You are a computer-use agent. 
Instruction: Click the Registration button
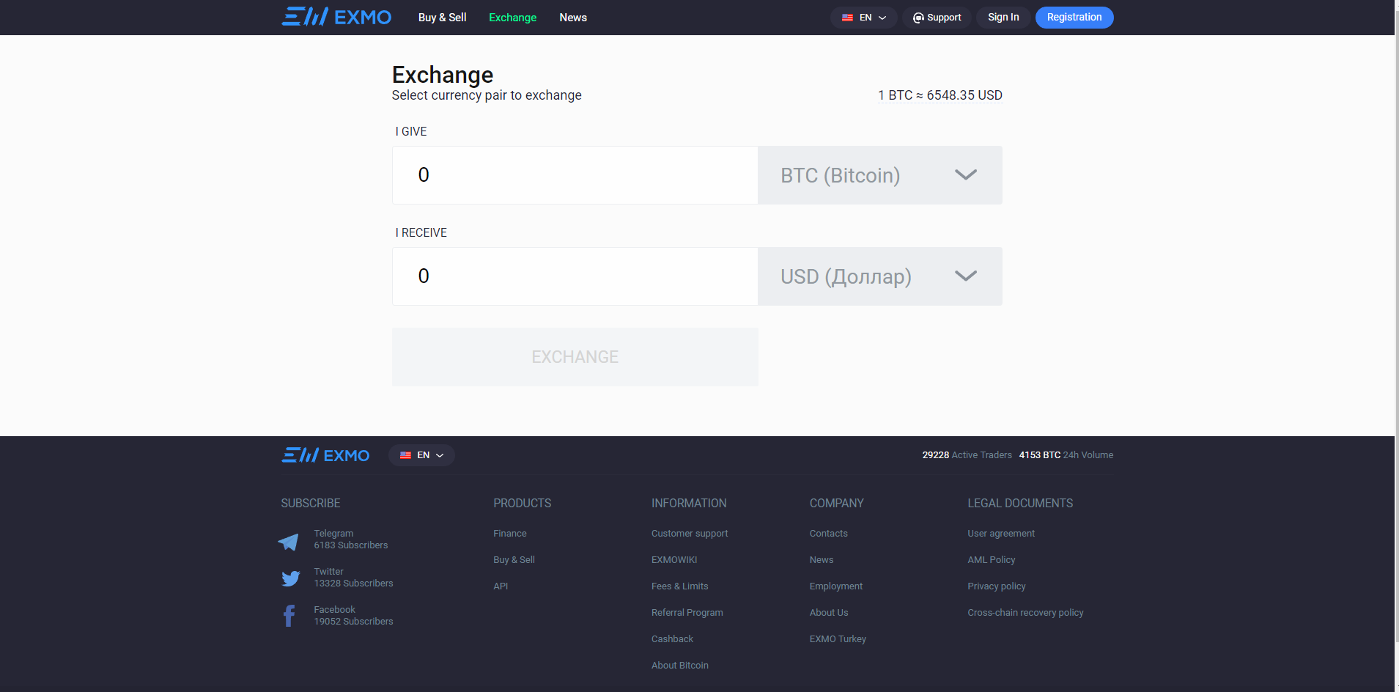point(1074,17)
